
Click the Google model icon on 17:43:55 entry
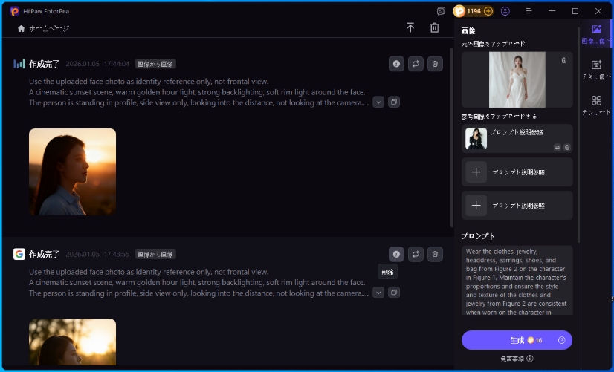(19, 254)
